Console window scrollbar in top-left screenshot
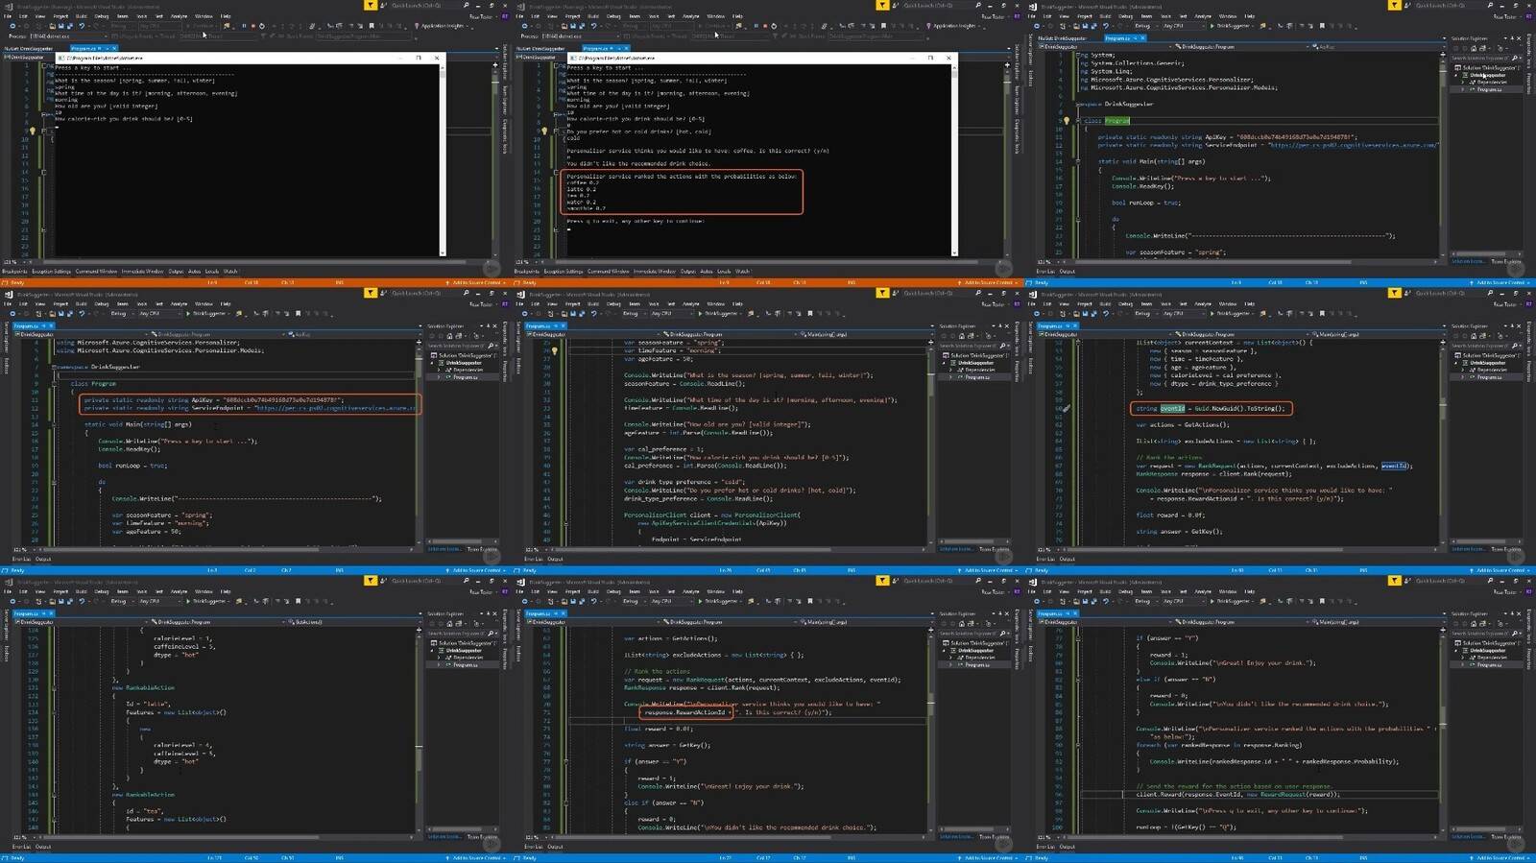Image resolution: width=1536 pixels, height=863 pixels. (x=443, y=158)
